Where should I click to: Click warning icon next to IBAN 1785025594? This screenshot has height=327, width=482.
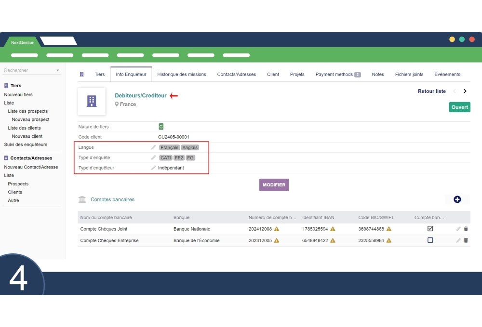333,229
